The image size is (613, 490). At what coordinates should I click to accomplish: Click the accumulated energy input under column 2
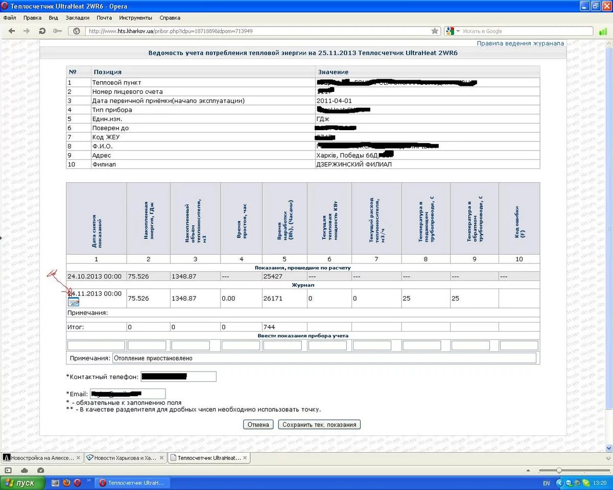click(147, 346)
